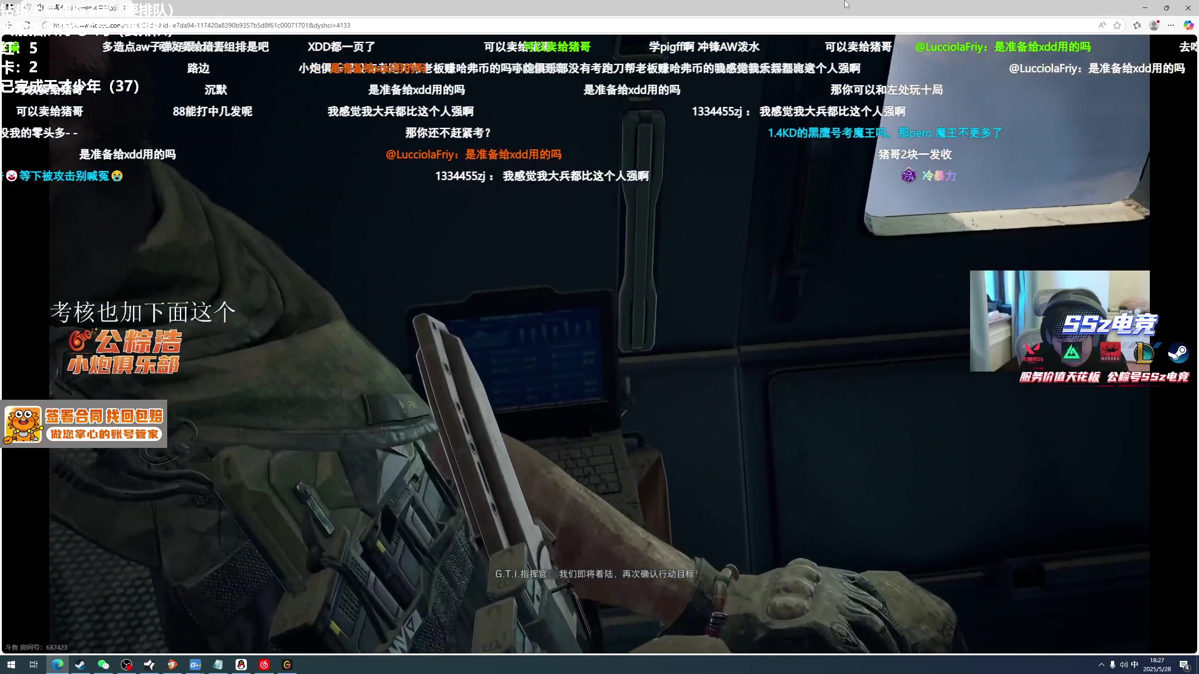Open OBS Studio from the taskbar
1199x674 pixels.
tap(126, 665)
